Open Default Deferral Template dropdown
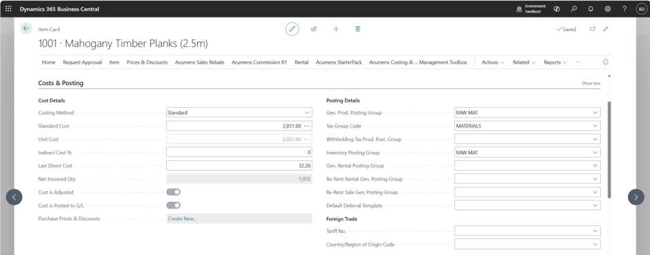The image size is (650, 255). pyautogui.click(x=595, y=205)
